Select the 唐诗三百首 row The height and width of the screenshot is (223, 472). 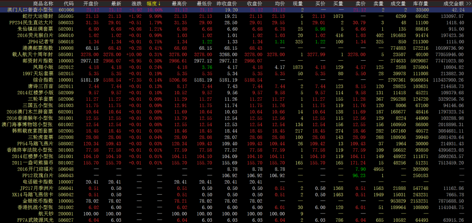coord(236,86)
